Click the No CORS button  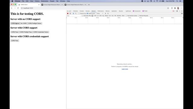point(24,23)
